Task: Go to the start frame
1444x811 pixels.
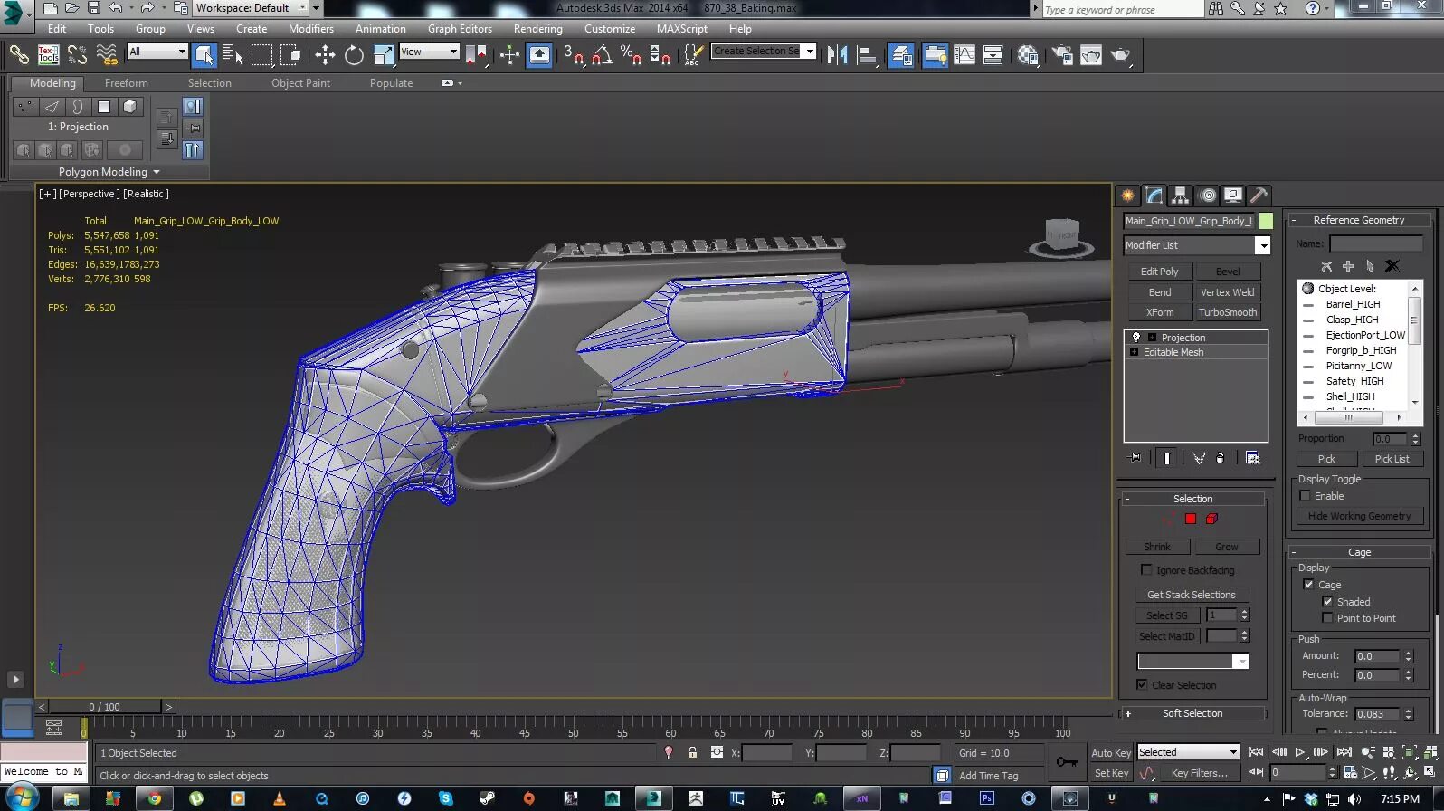Action: pos(1256,752)
